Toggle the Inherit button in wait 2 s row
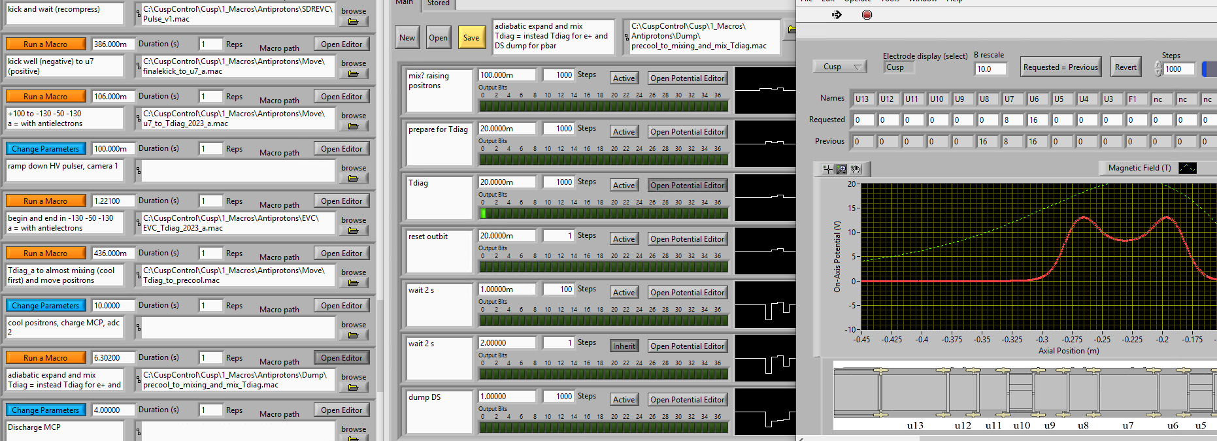Viewport: 1217px width, 441px height. [x=624, y=346]
